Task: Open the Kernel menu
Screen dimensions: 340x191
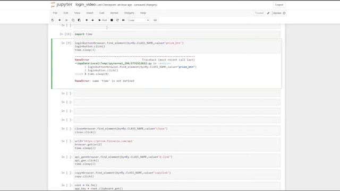Action: coord(114,13)
